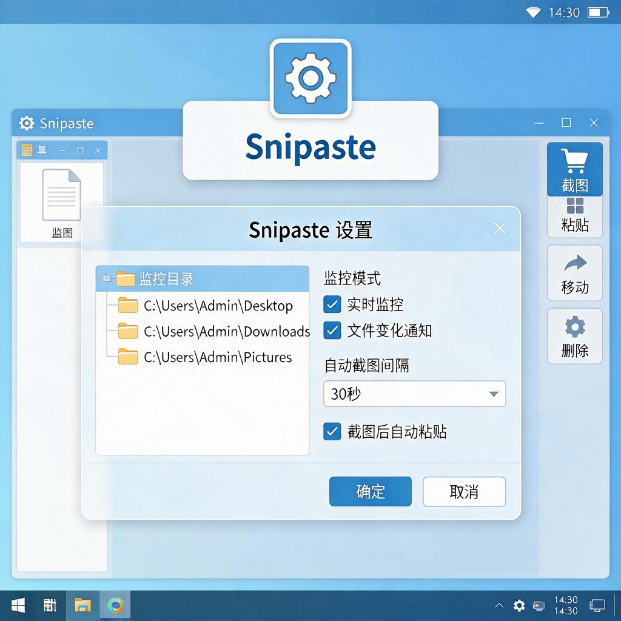The height and width of the screenshot is (621, 621).
Task: Click the 移动 arrow sidebar button
Action: pyautogui.click(x=575, y=273)
